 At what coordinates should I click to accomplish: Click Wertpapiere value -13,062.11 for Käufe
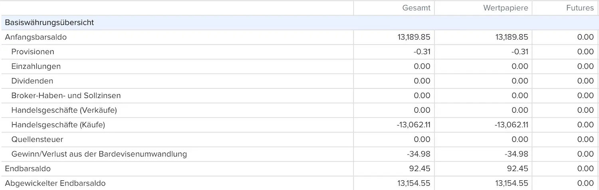click(x=511, y=125)
